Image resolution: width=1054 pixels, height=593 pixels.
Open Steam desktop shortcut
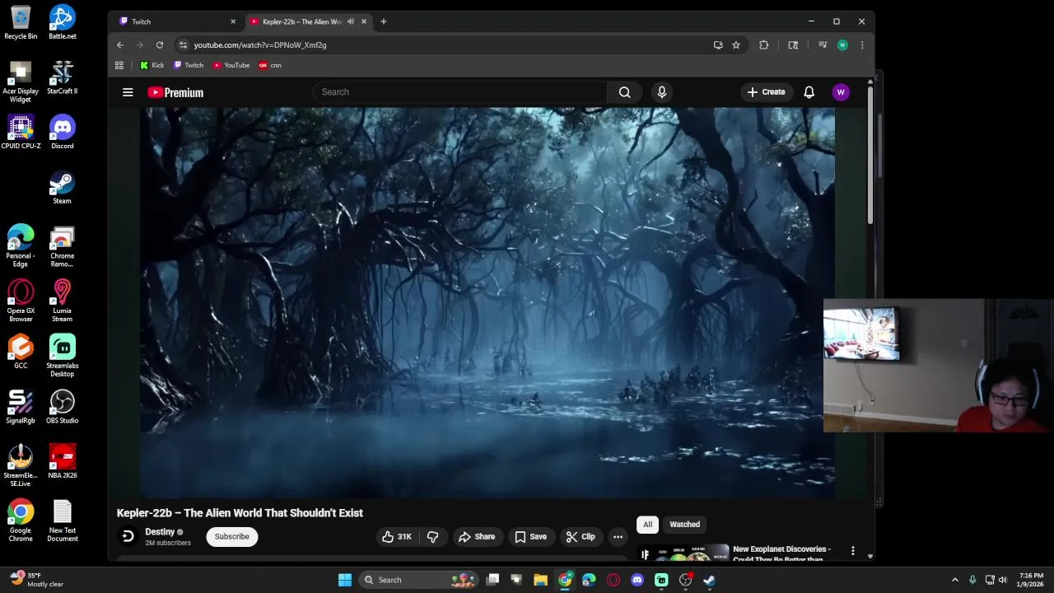(x=62, y=187)
